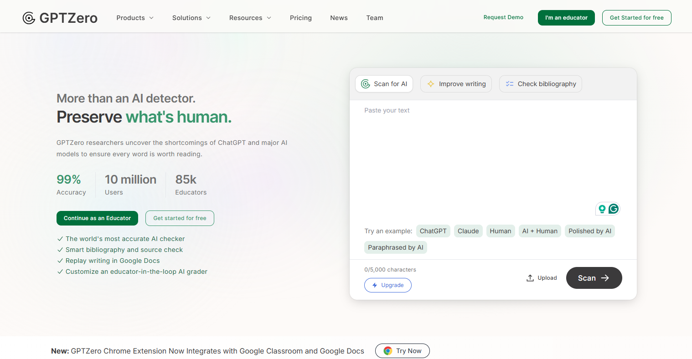Enable Check bibliography mode
Viewport: 692px width, 359px height.
coord(540,84)
